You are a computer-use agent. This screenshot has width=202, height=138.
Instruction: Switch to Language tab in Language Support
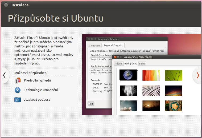[x=94, y=45]
